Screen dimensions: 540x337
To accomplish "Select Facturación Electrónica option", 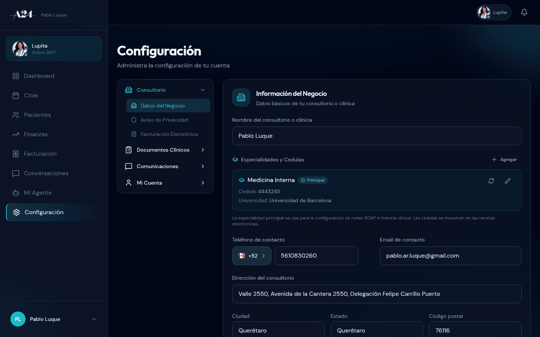I will coord(169,134).
